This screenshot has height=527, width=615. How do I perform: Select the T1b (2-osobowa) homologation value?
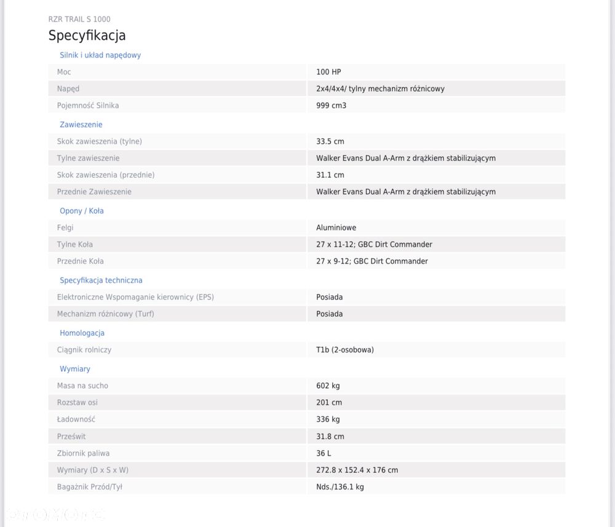tap(344, 350)
